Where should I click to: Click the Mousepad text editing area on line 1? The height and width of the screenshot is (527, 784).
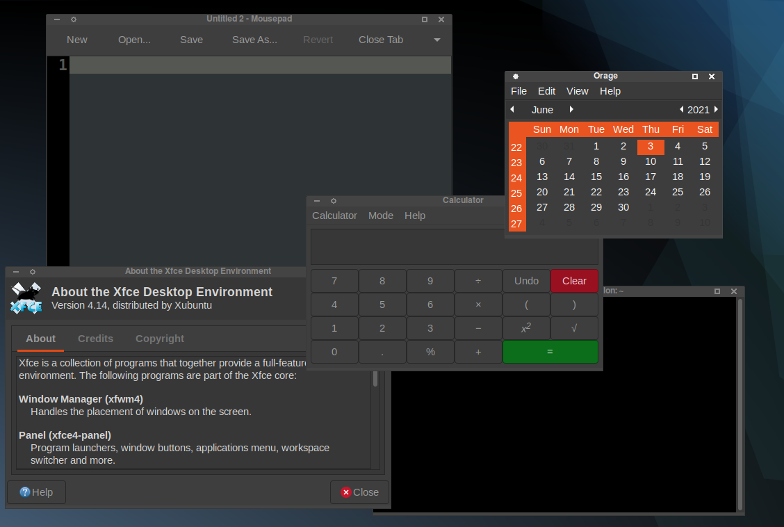coord(260,65)
